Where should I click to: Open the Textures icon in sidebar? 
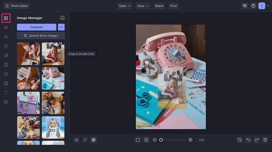6,102
